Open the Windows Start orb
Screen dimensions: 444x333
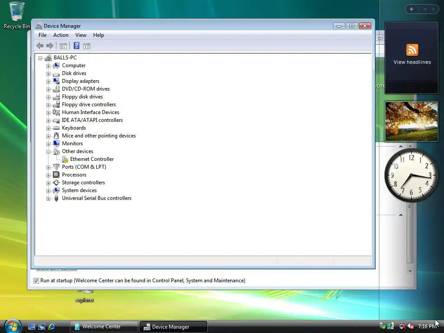(x=13, y=326)
